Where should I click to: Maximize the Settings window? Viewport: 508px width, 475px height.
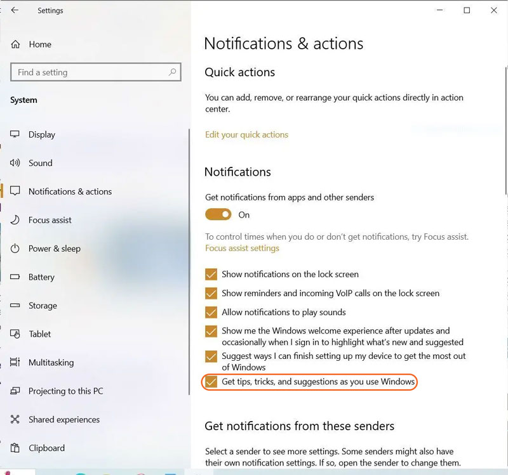coord(467,10)
